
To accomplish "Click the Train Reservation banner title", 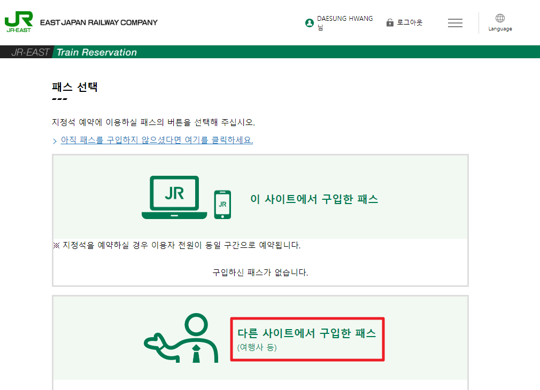I will point(96,52).
